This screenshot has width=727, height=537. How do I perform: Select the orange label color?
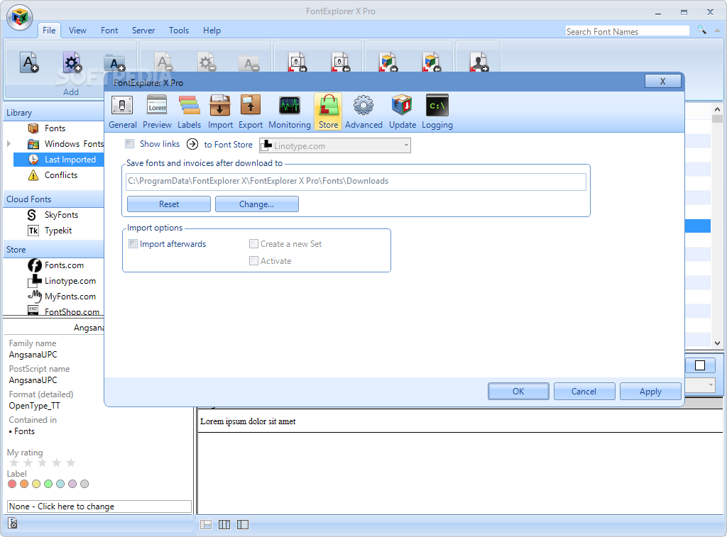point(24,484)
